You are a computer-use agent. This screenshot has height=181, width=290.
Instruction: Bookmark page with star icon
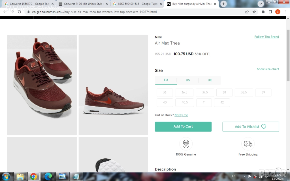(x=254, y=12)
